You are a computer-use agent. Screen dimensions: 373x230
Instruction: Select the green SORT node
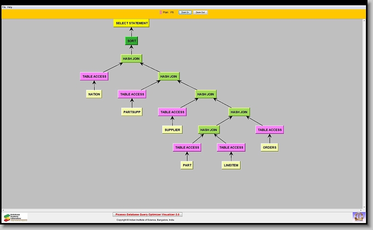pyautogui.click(x=131, y=41)
